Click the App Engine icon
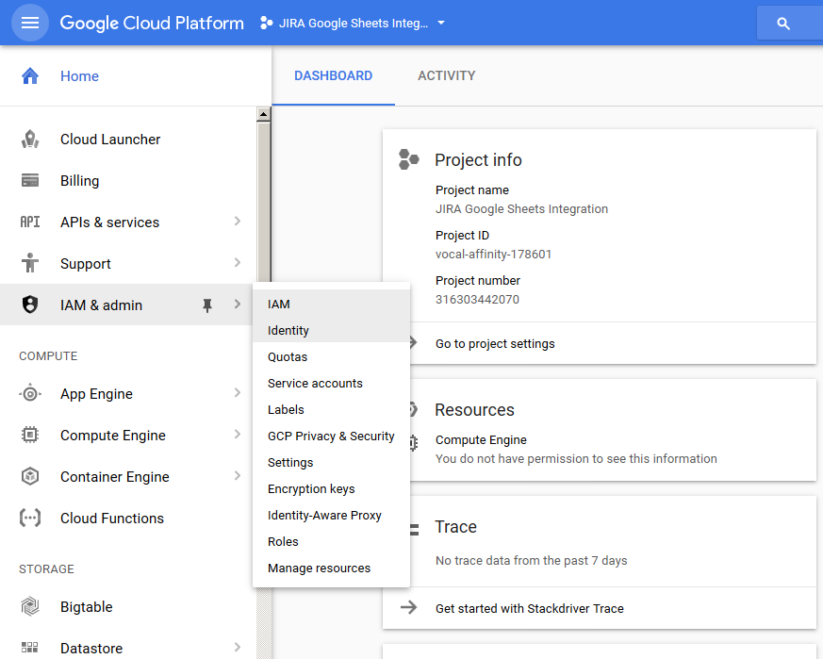 30,394
